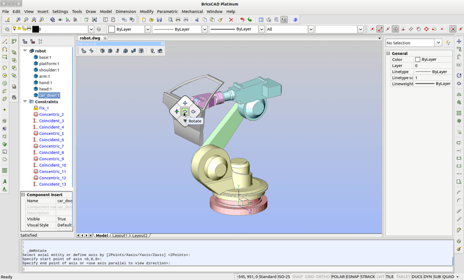Click the command line input field
Viewport: 464px width, 280px height.
point(237,269)
